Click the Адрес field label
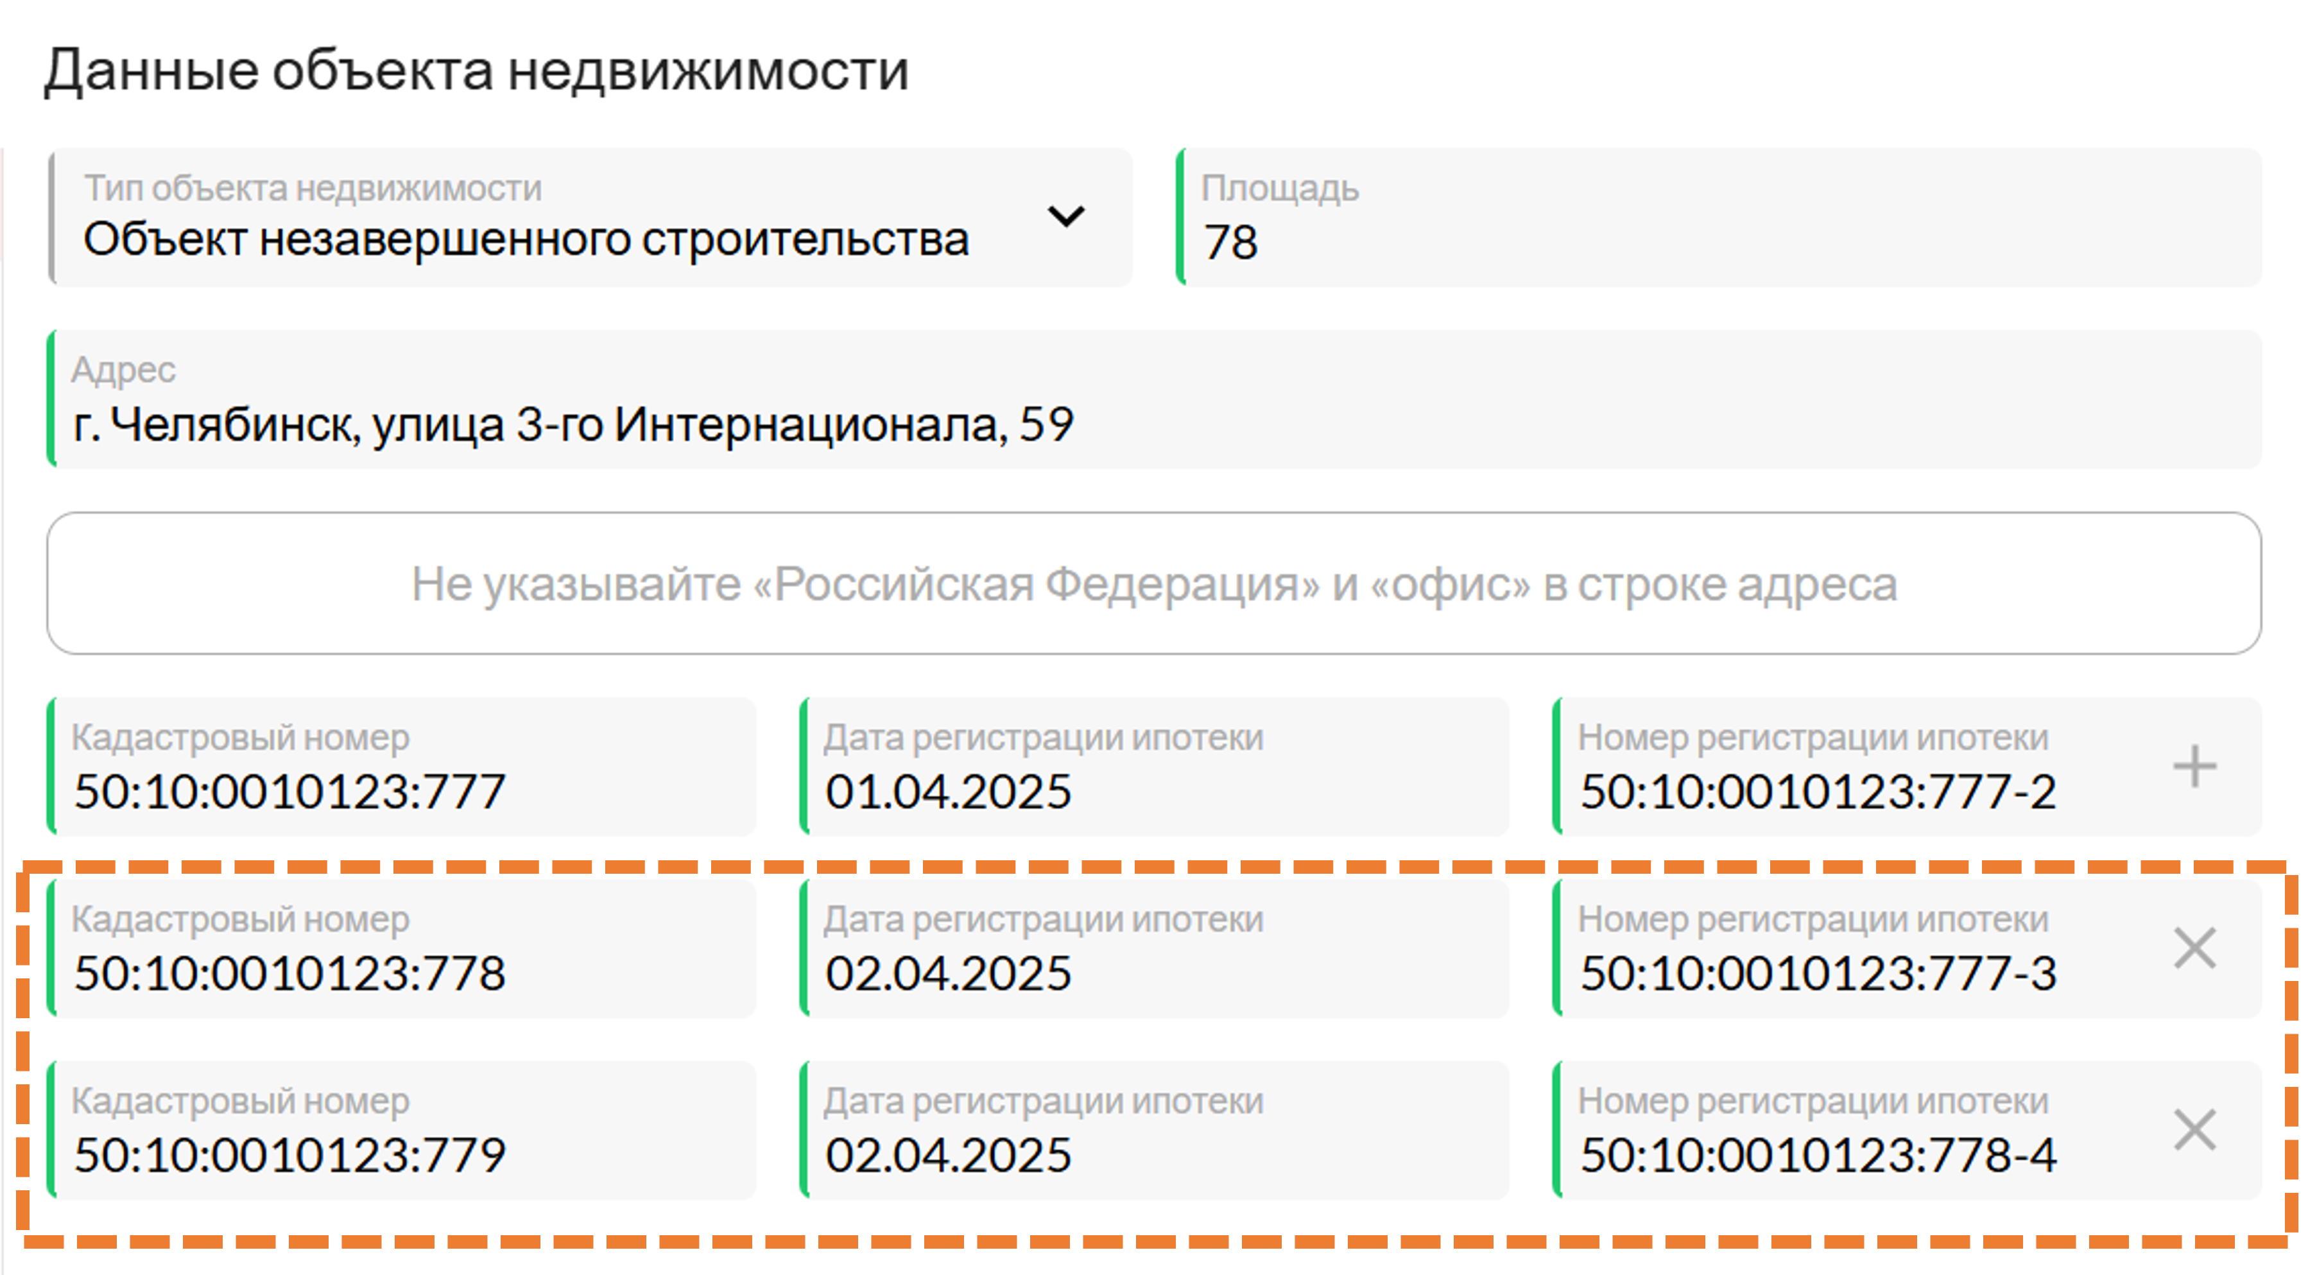2317x1275 pixels. (x=123, y=370)
